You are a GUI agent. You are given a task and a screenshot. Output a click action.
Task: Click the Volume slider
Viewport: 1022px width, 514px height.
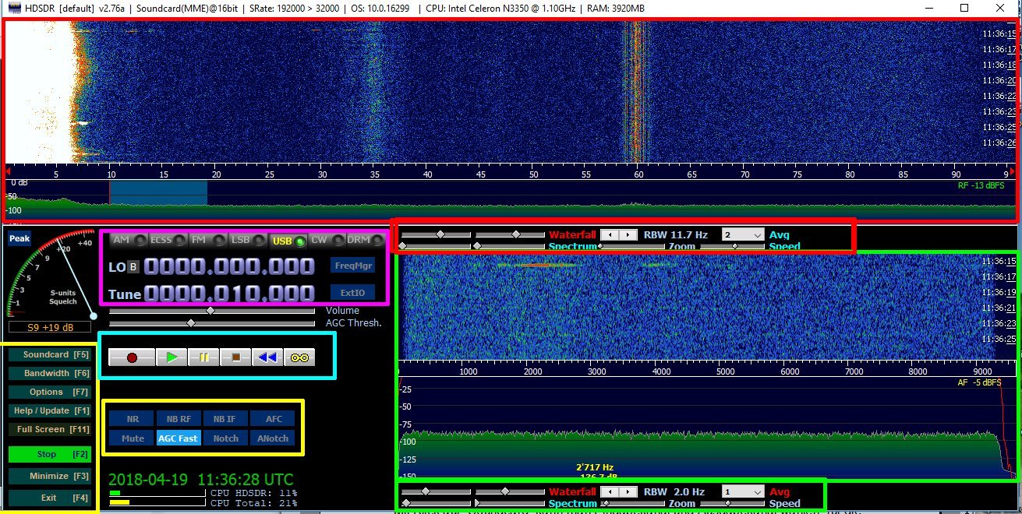(210, 311)
